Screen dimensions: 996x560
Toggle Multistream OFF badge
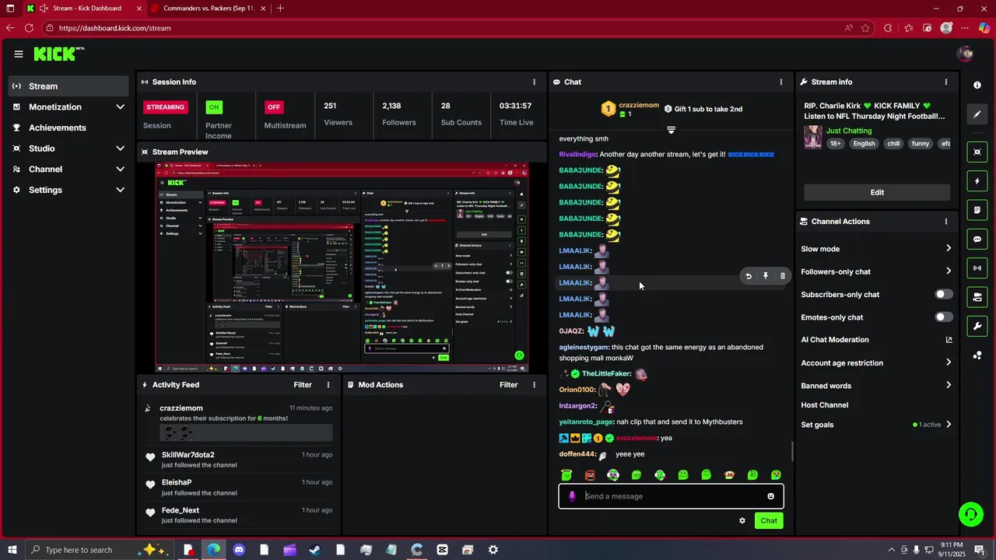pos(273,107)
